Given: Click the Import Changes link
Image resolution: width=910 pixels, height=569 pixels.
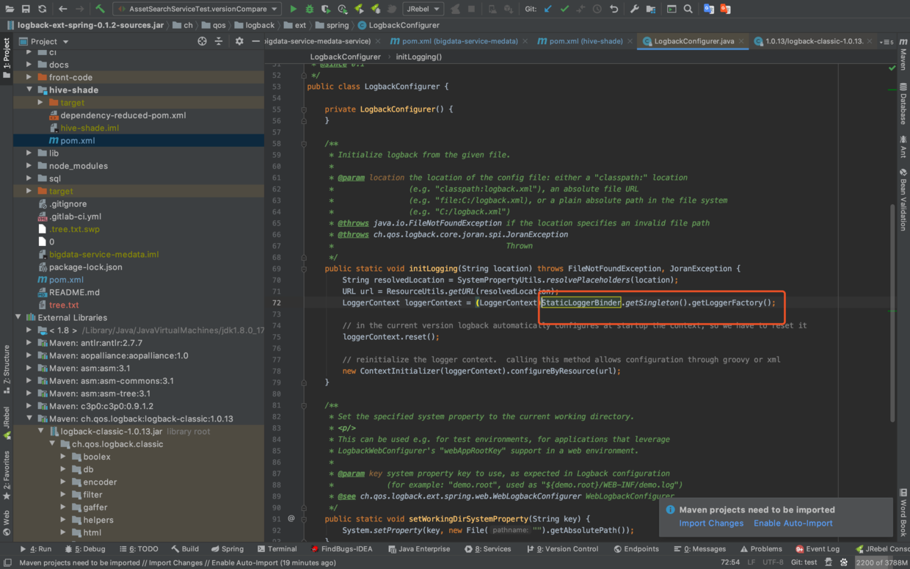Looking at the screenshot, I should coord(710,523).
